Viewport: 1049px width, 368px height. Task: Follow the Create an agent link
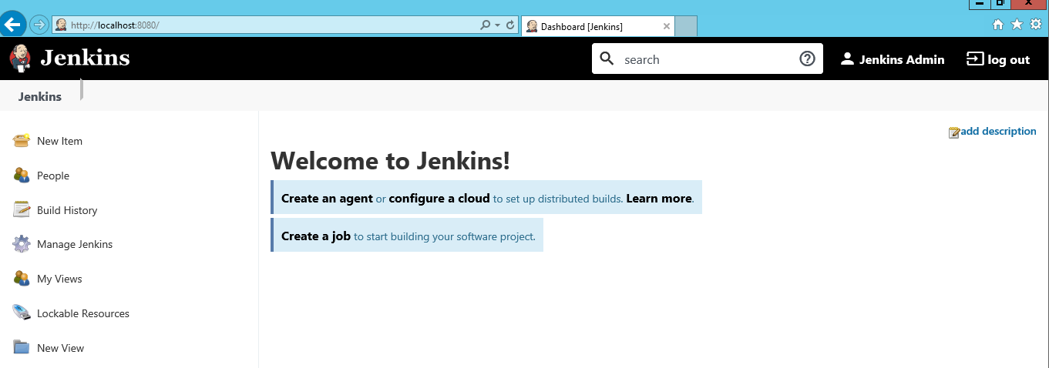327,198
